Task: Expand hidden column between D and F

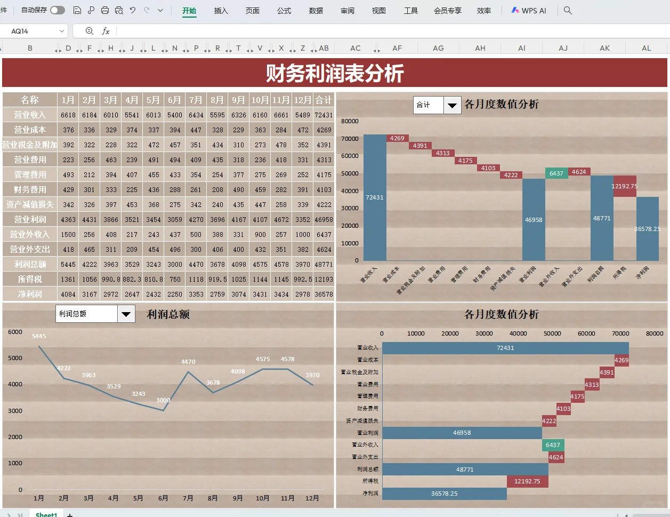Action: [79, 50]
